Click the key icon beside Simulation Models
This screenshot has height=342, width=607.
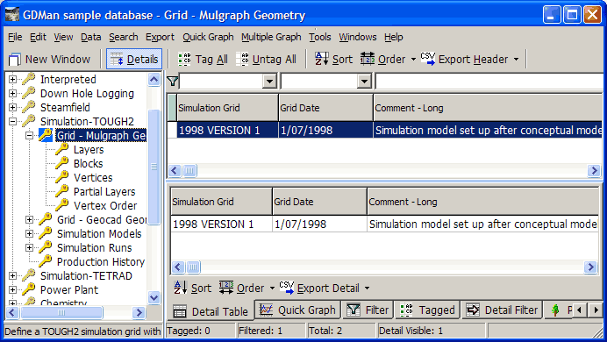(x=45, y=233)
